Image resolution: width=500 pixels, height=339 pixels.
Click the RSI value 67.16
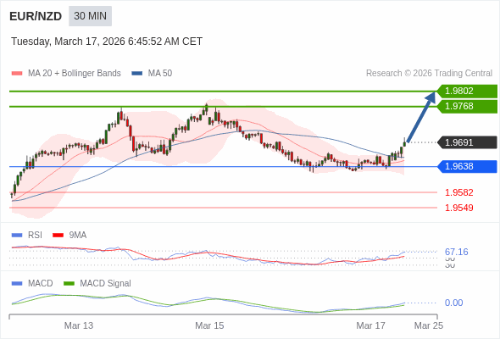click(x=456, y=252)
